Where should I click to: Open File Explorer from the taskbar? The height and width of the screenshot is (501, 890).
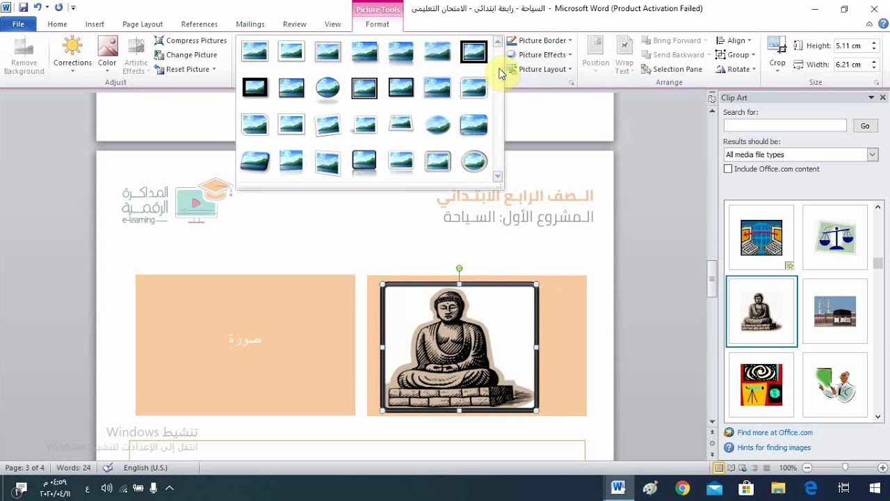click(x=778, y=488)
